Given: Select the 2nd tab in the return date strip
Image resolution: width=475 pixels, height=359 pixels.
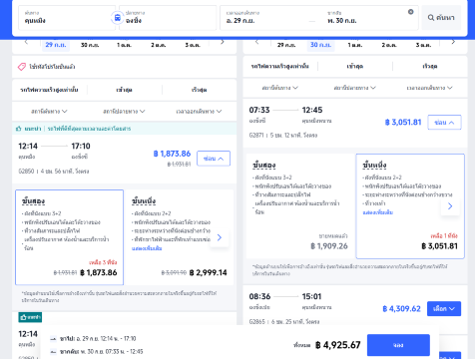Looking at the screenshot, I should point(389,45).
